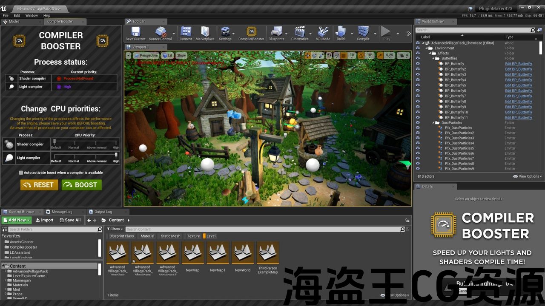Enable Auto activate boost checkbox
Screen dimensions: 545x306
click(21, 173)
